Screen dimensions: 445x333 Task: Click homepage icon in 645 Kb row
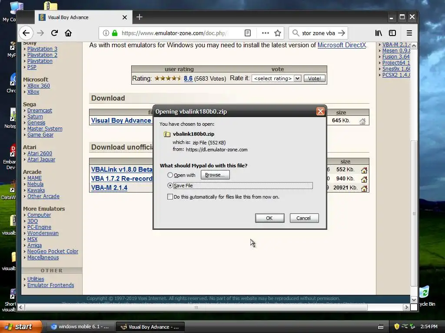tap(362, 121)
